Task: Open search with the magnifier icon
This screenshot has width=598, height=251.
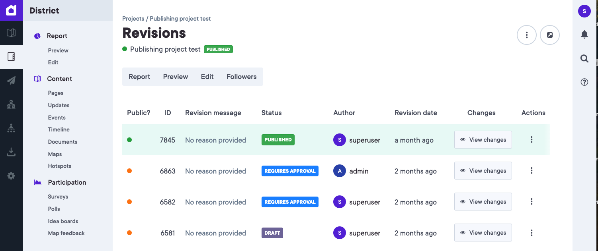Action: coord(584,59)
